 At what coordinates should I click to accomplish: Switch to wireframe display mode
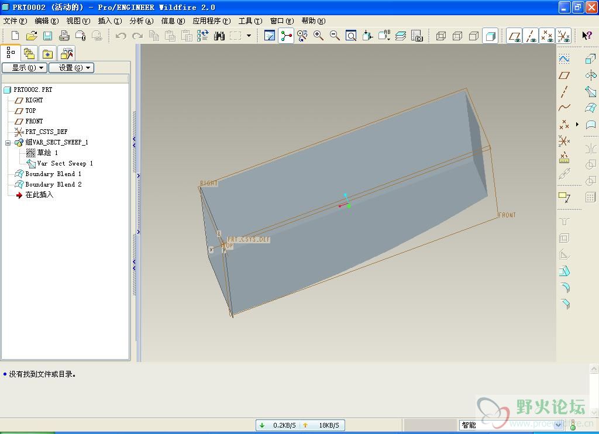441,36
